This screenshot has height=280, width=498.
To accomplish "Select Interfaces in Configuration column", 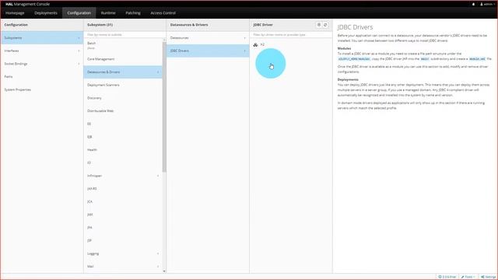I will pyautogui.click(x=41, y=51).
